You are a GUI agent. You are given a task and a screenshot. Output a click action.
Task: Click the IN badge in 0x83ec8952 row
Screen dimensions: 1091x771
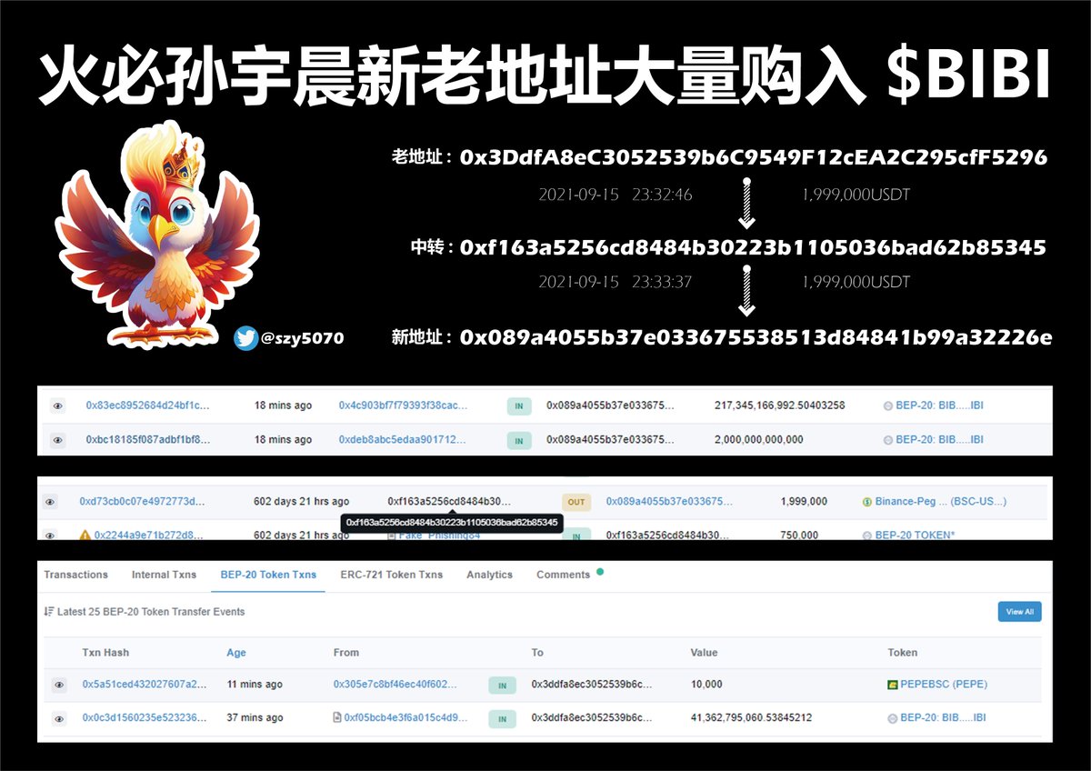pos(518,406)
